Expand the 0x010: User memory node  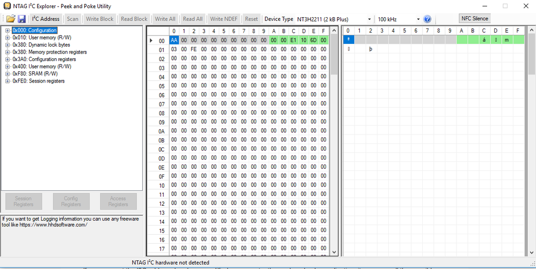(8, 38)
